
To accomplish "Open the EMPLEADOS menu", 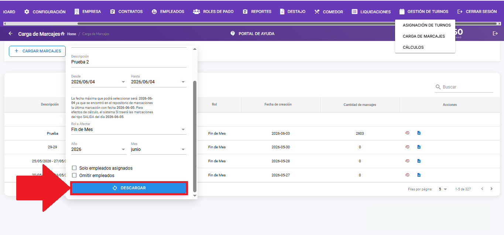I will [168, 11].
